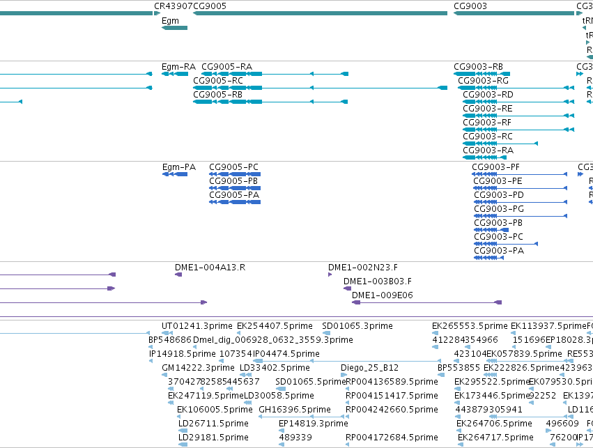Open the CG9003-PG CDS label
Viewport: 593px width, 448px height.
[x=499, y=209]
